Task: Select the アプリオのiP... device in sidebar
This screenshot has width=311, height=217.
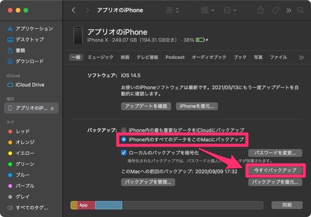Action: click(31, 108)
